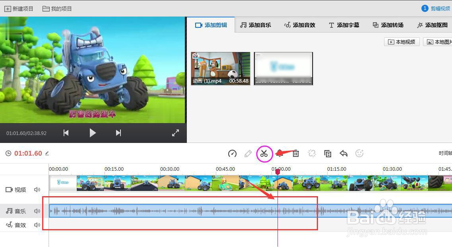Undo the last action with the back arrow
Image resolution: width=452 pixels, height=247 pixels.
click(343, 153)
